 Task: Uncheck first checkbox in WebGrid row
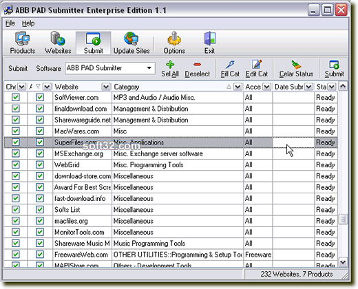[x=16, y=164]
